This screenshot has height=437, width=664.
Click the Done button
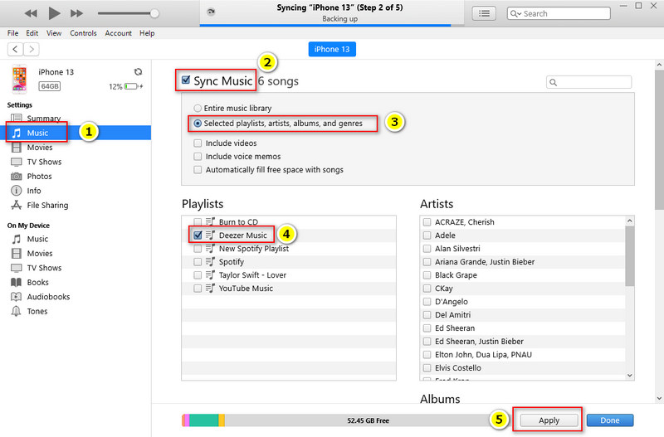pos(610,420)
